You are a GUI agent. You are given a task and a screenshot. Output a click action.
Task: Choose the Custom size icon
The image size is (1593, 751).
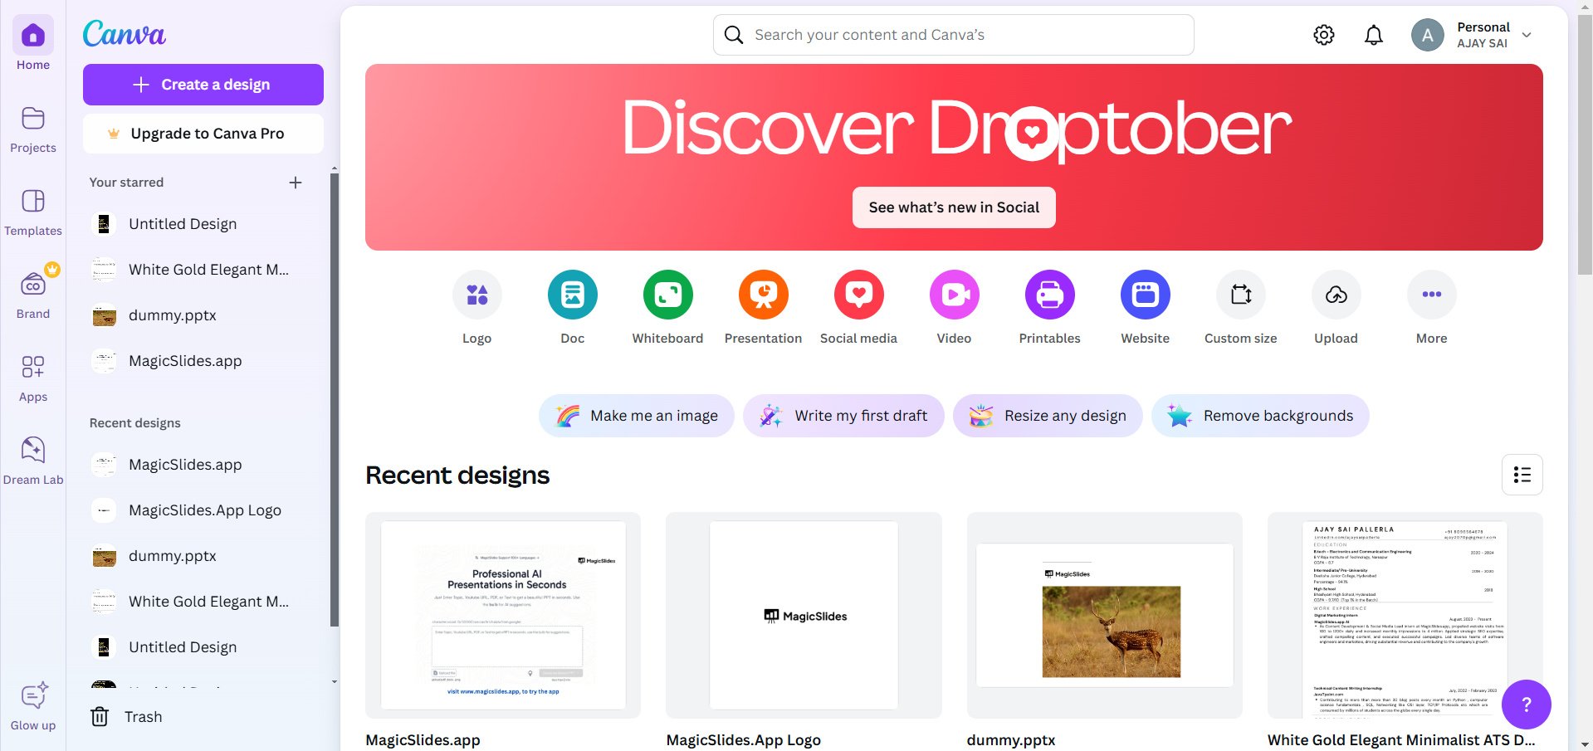(x=1241, y=295)
